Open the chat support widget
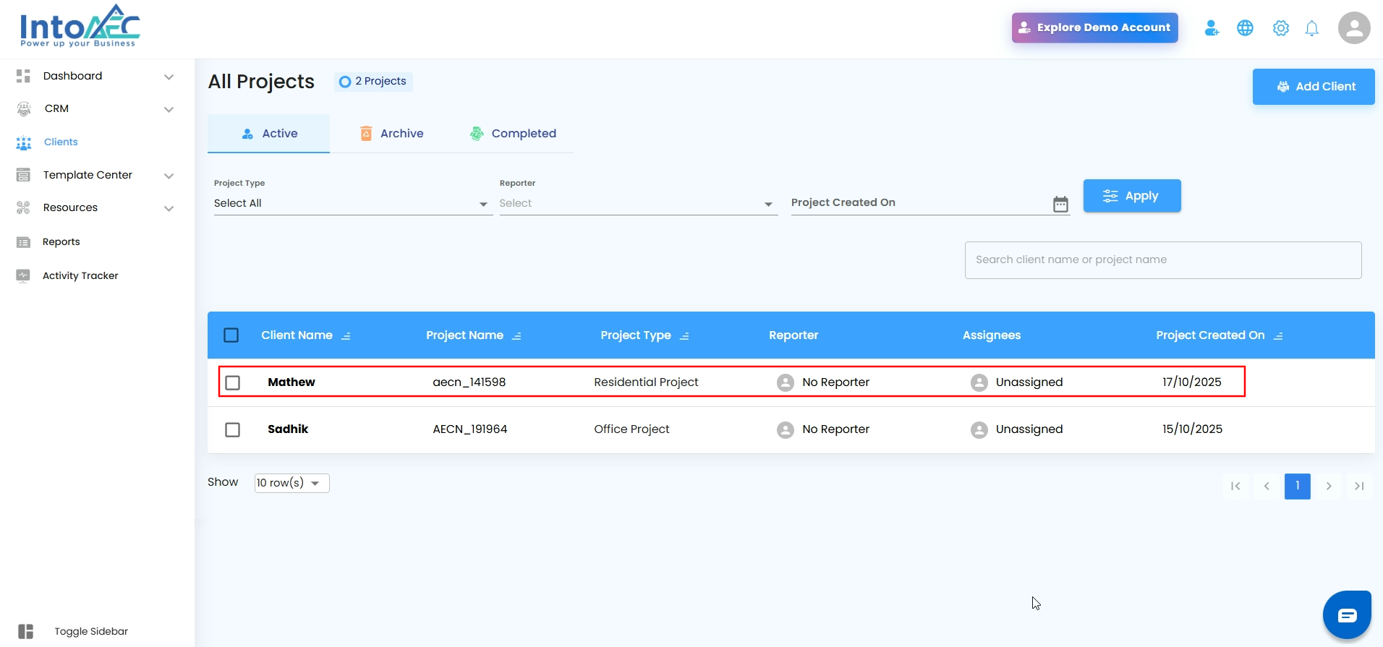 1347,615
